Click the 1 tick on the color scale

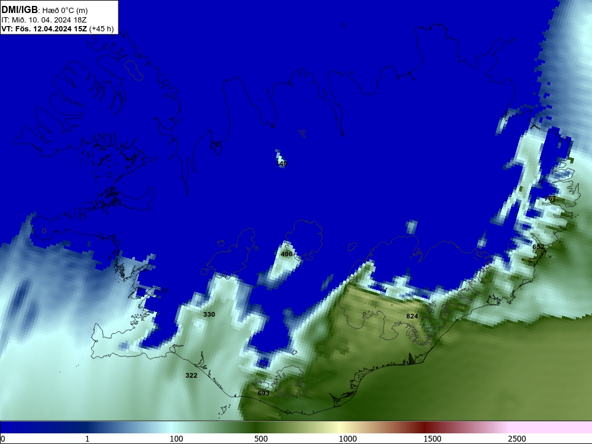[87, 439]
